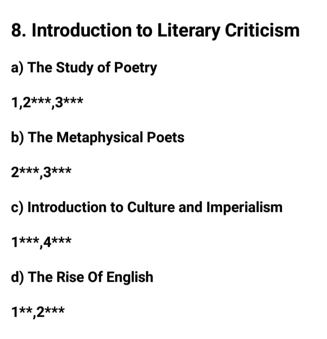Select 'The Rise Of English' item text
This screenshot has height=339, width=327.
[90, 277]
